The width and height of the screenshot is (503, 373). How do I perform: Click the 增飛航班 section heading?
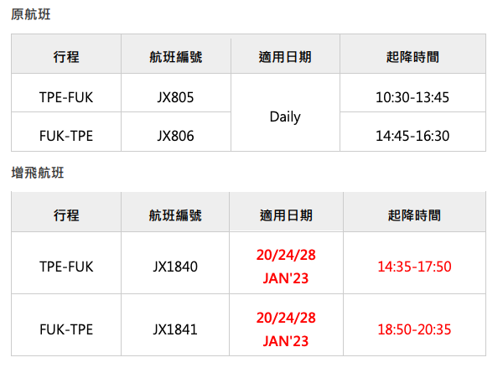point(38,173)
